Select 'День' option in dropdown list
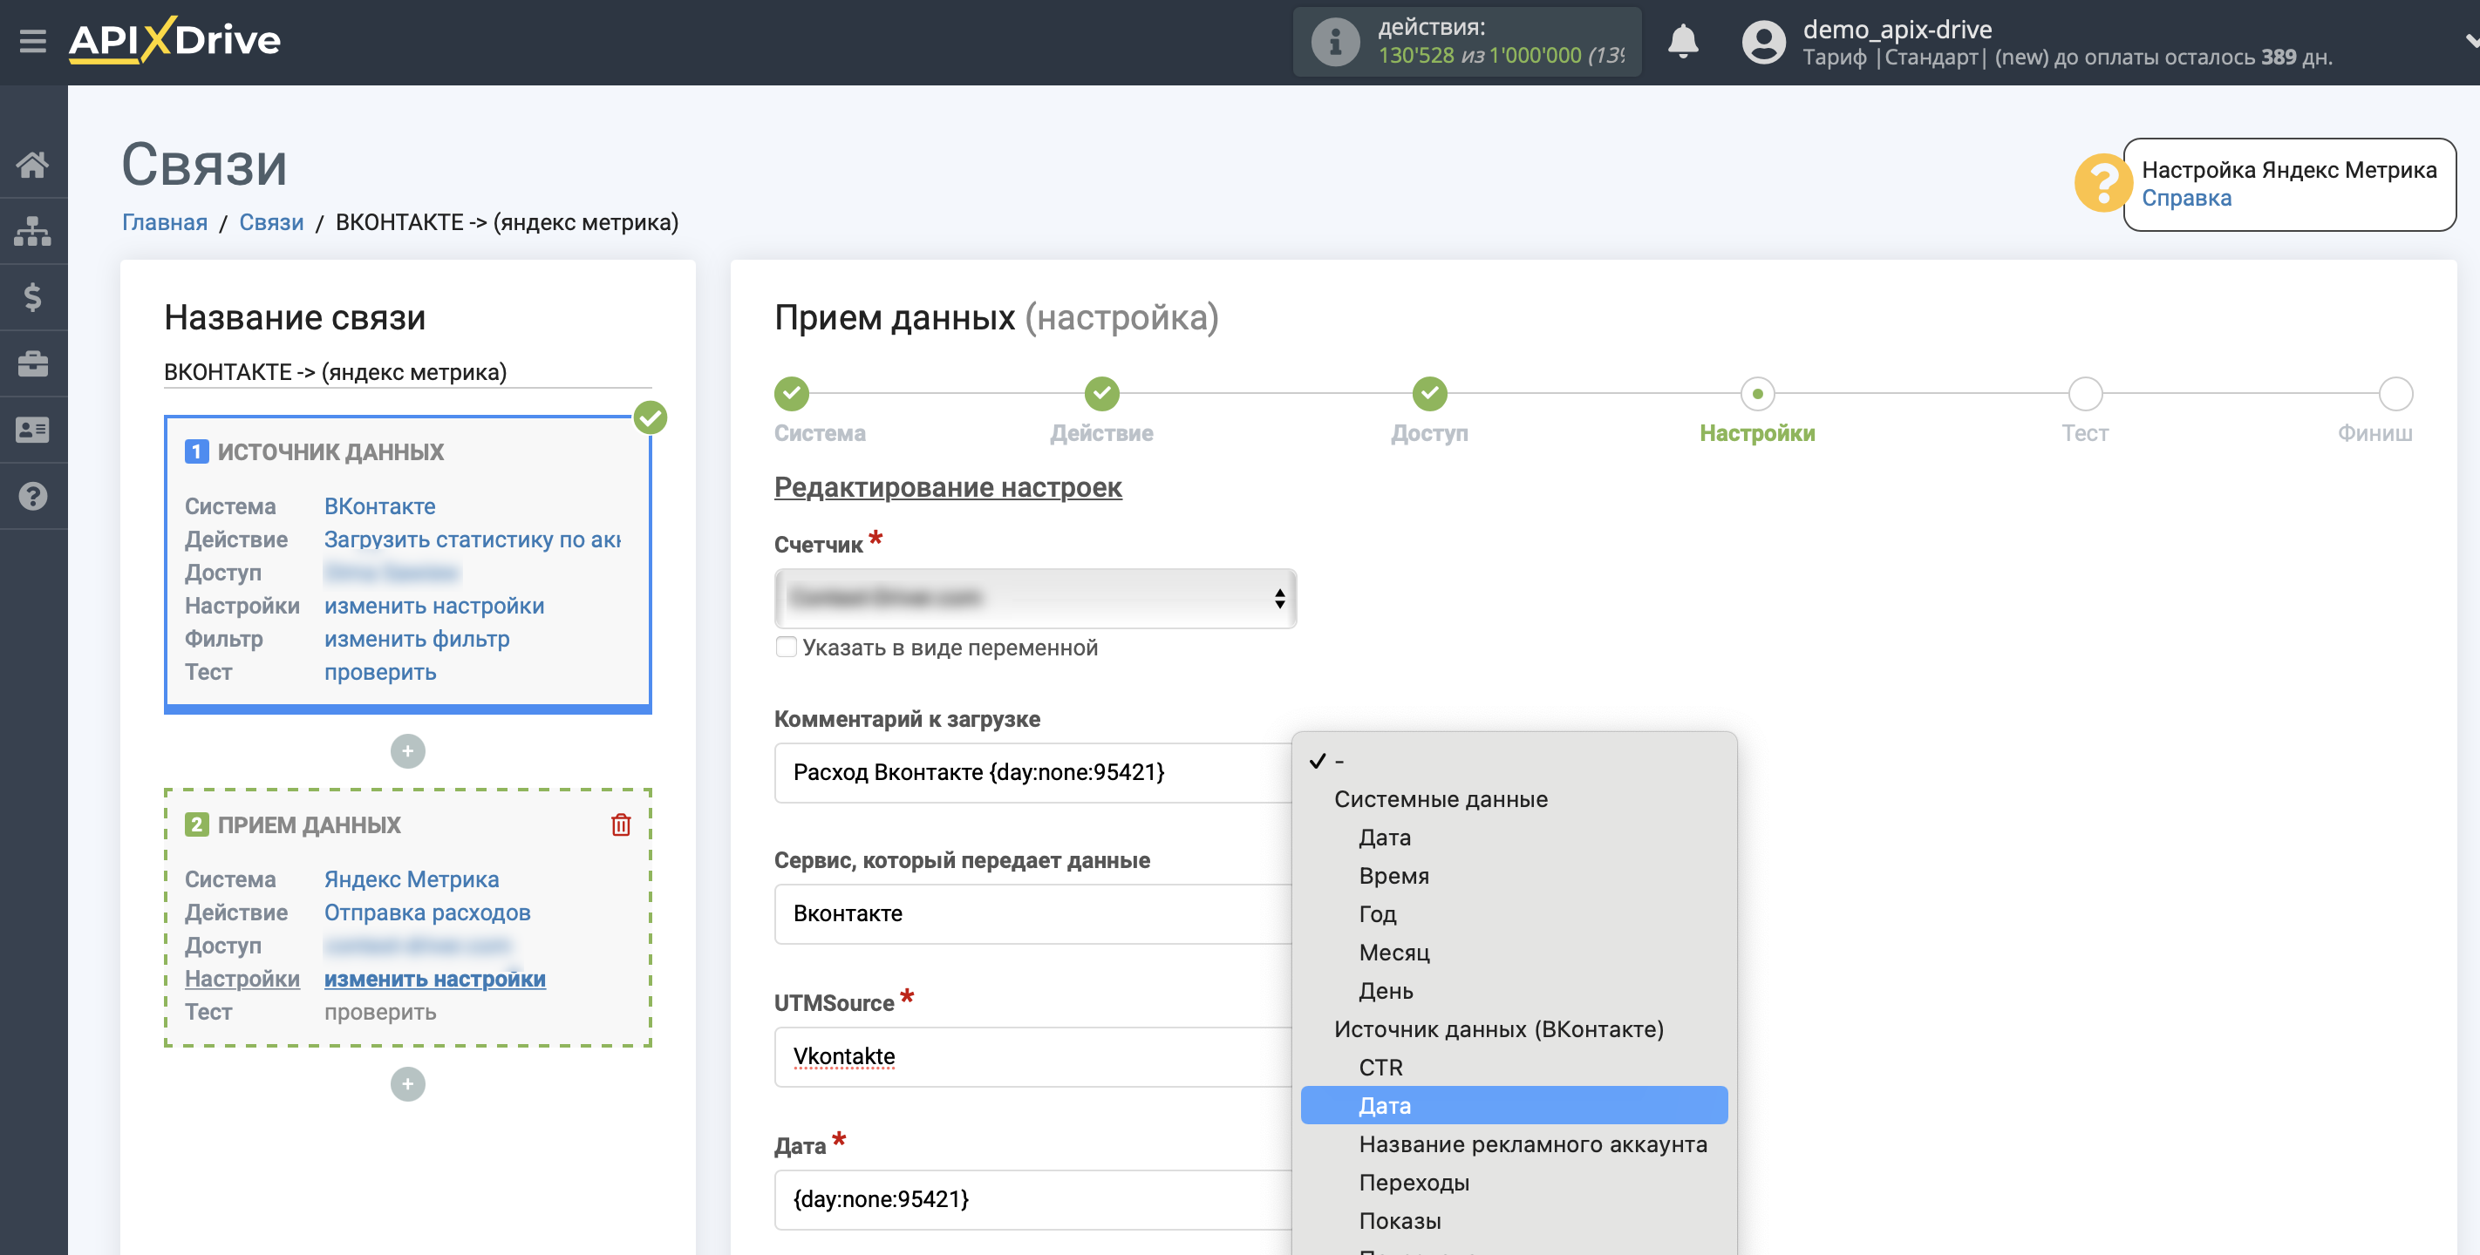The image size is (2480, 1255). [1514, 990]
